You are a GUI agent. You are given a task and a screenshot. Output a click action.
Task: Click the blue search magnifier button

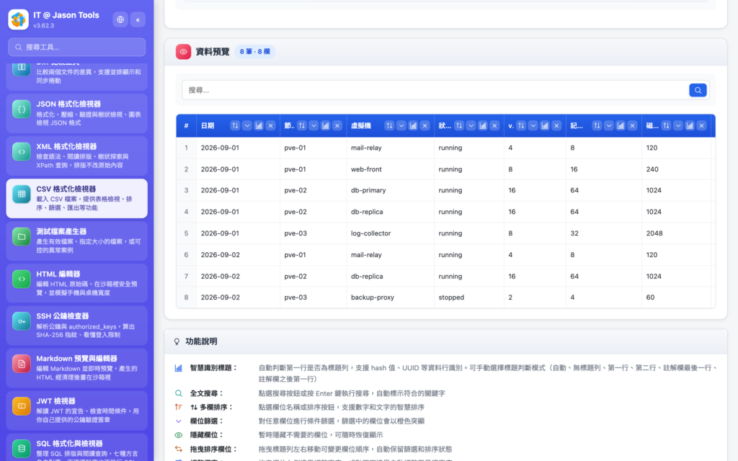698,90
